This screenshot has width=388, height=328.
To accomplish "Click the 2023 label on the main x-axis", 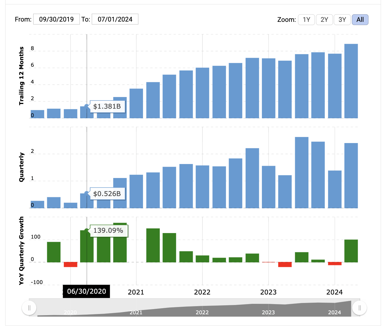I will point(268,292).
